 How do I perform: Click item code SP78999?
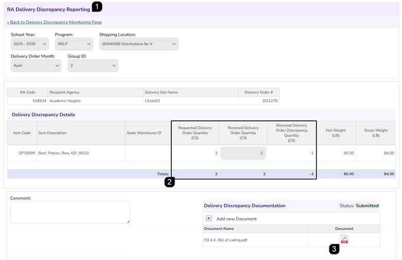click(27, 153)
